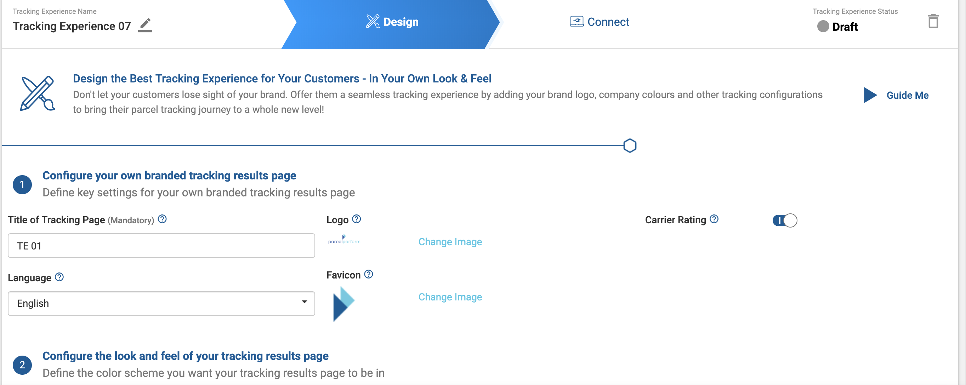Image resolution: width=966 pixels, height=385 pixels.
Task: Click the pencil edit icon beside experience name
Action: [145, 25]
